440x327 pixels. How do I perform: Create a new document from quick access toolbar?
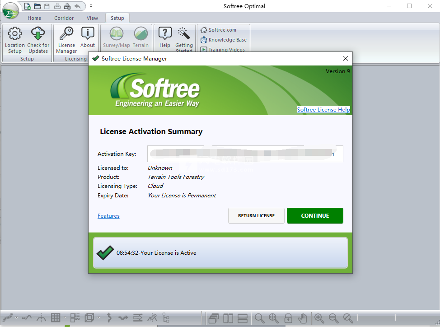pyautogui.click(x=27, y=6)
